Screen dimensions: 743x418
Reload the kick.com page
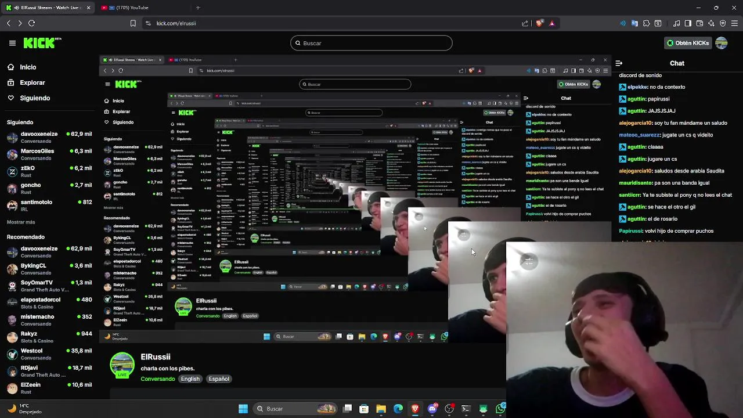31,23
